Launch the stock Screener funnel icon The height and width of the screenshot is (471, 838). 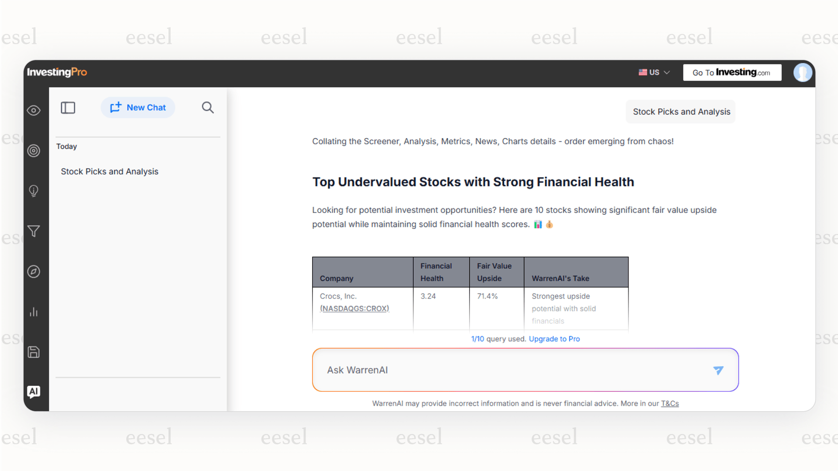coord(33,231)
